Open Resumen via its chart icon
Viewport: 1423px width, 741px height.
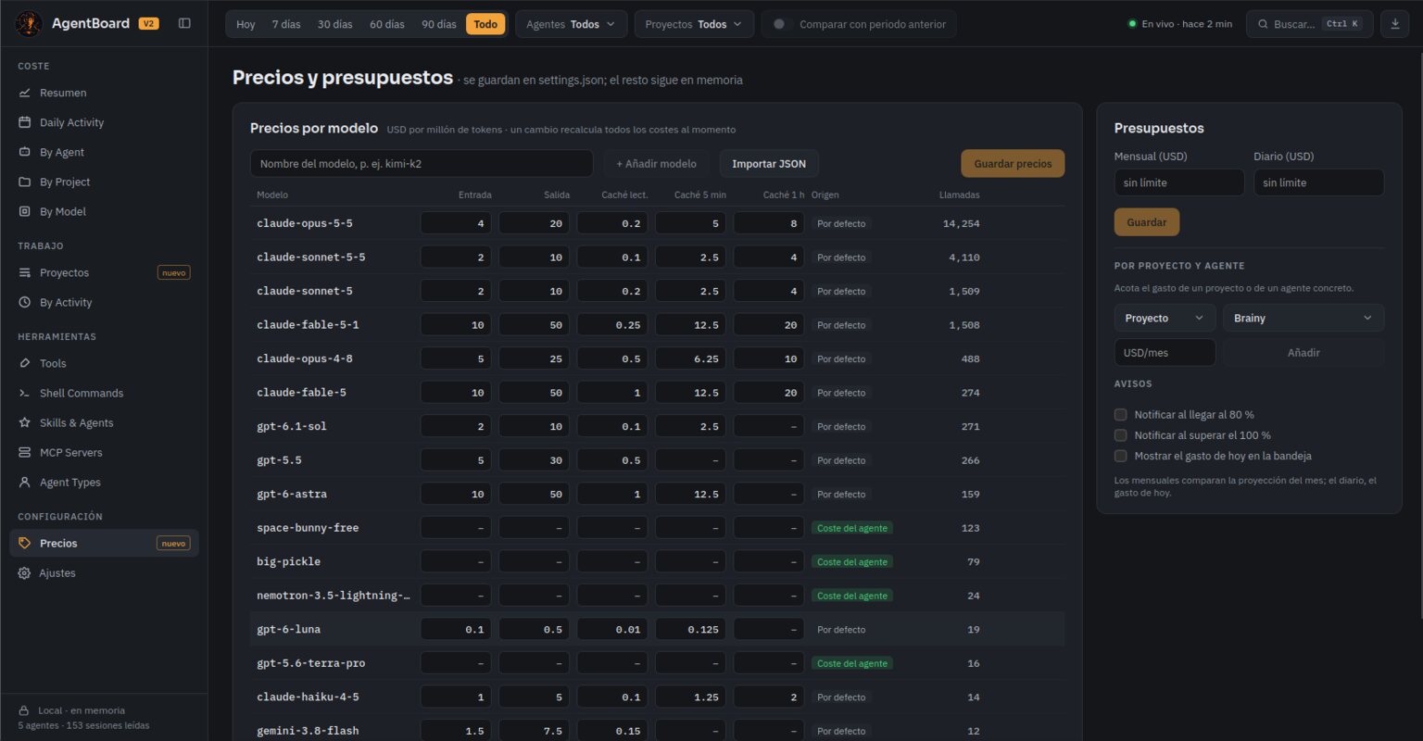click(x=24, y=93)
